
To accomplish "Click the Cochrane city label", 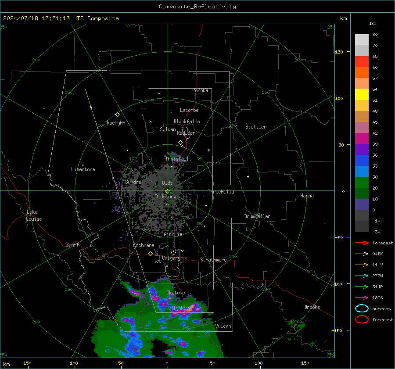I will coord(144,245).
